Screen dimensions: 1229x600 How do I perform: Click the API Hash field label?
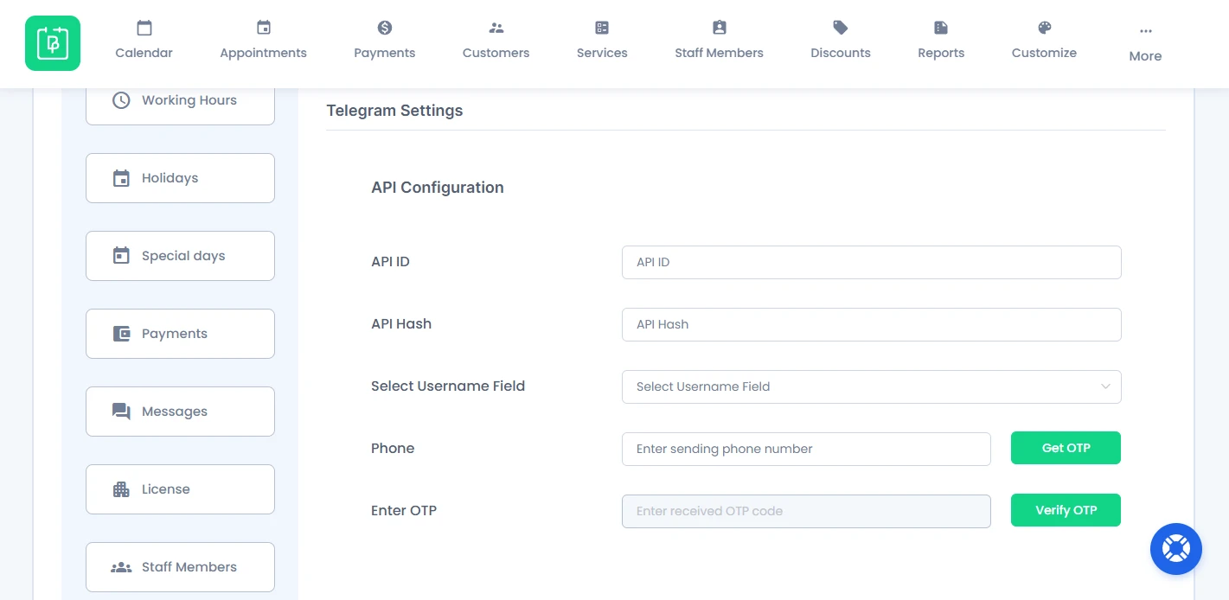(x=401, y=323)
